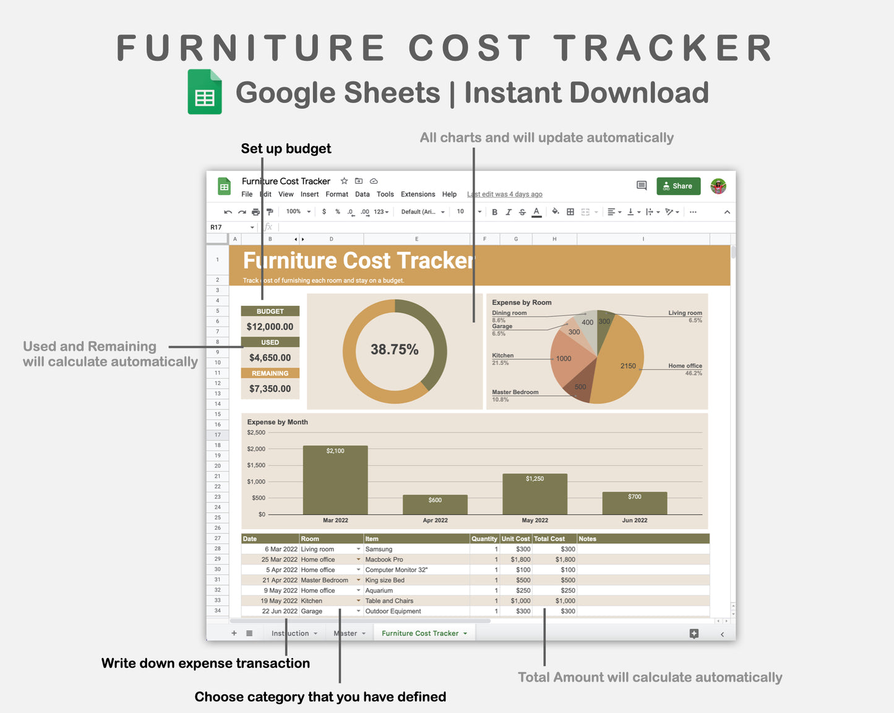Viewport: 894px width, 713px height.
Task: Open the fill color tool
Action: coord(556,212)
